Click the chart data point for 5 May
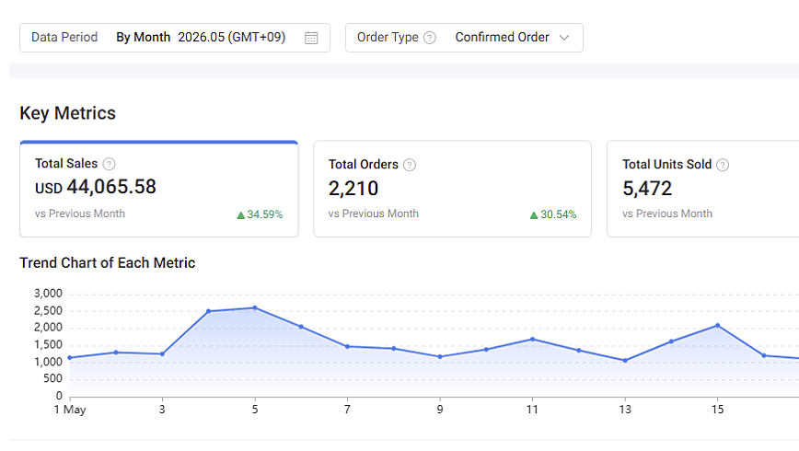Screen dimensions: 799x451 click(x=255, y=307)
